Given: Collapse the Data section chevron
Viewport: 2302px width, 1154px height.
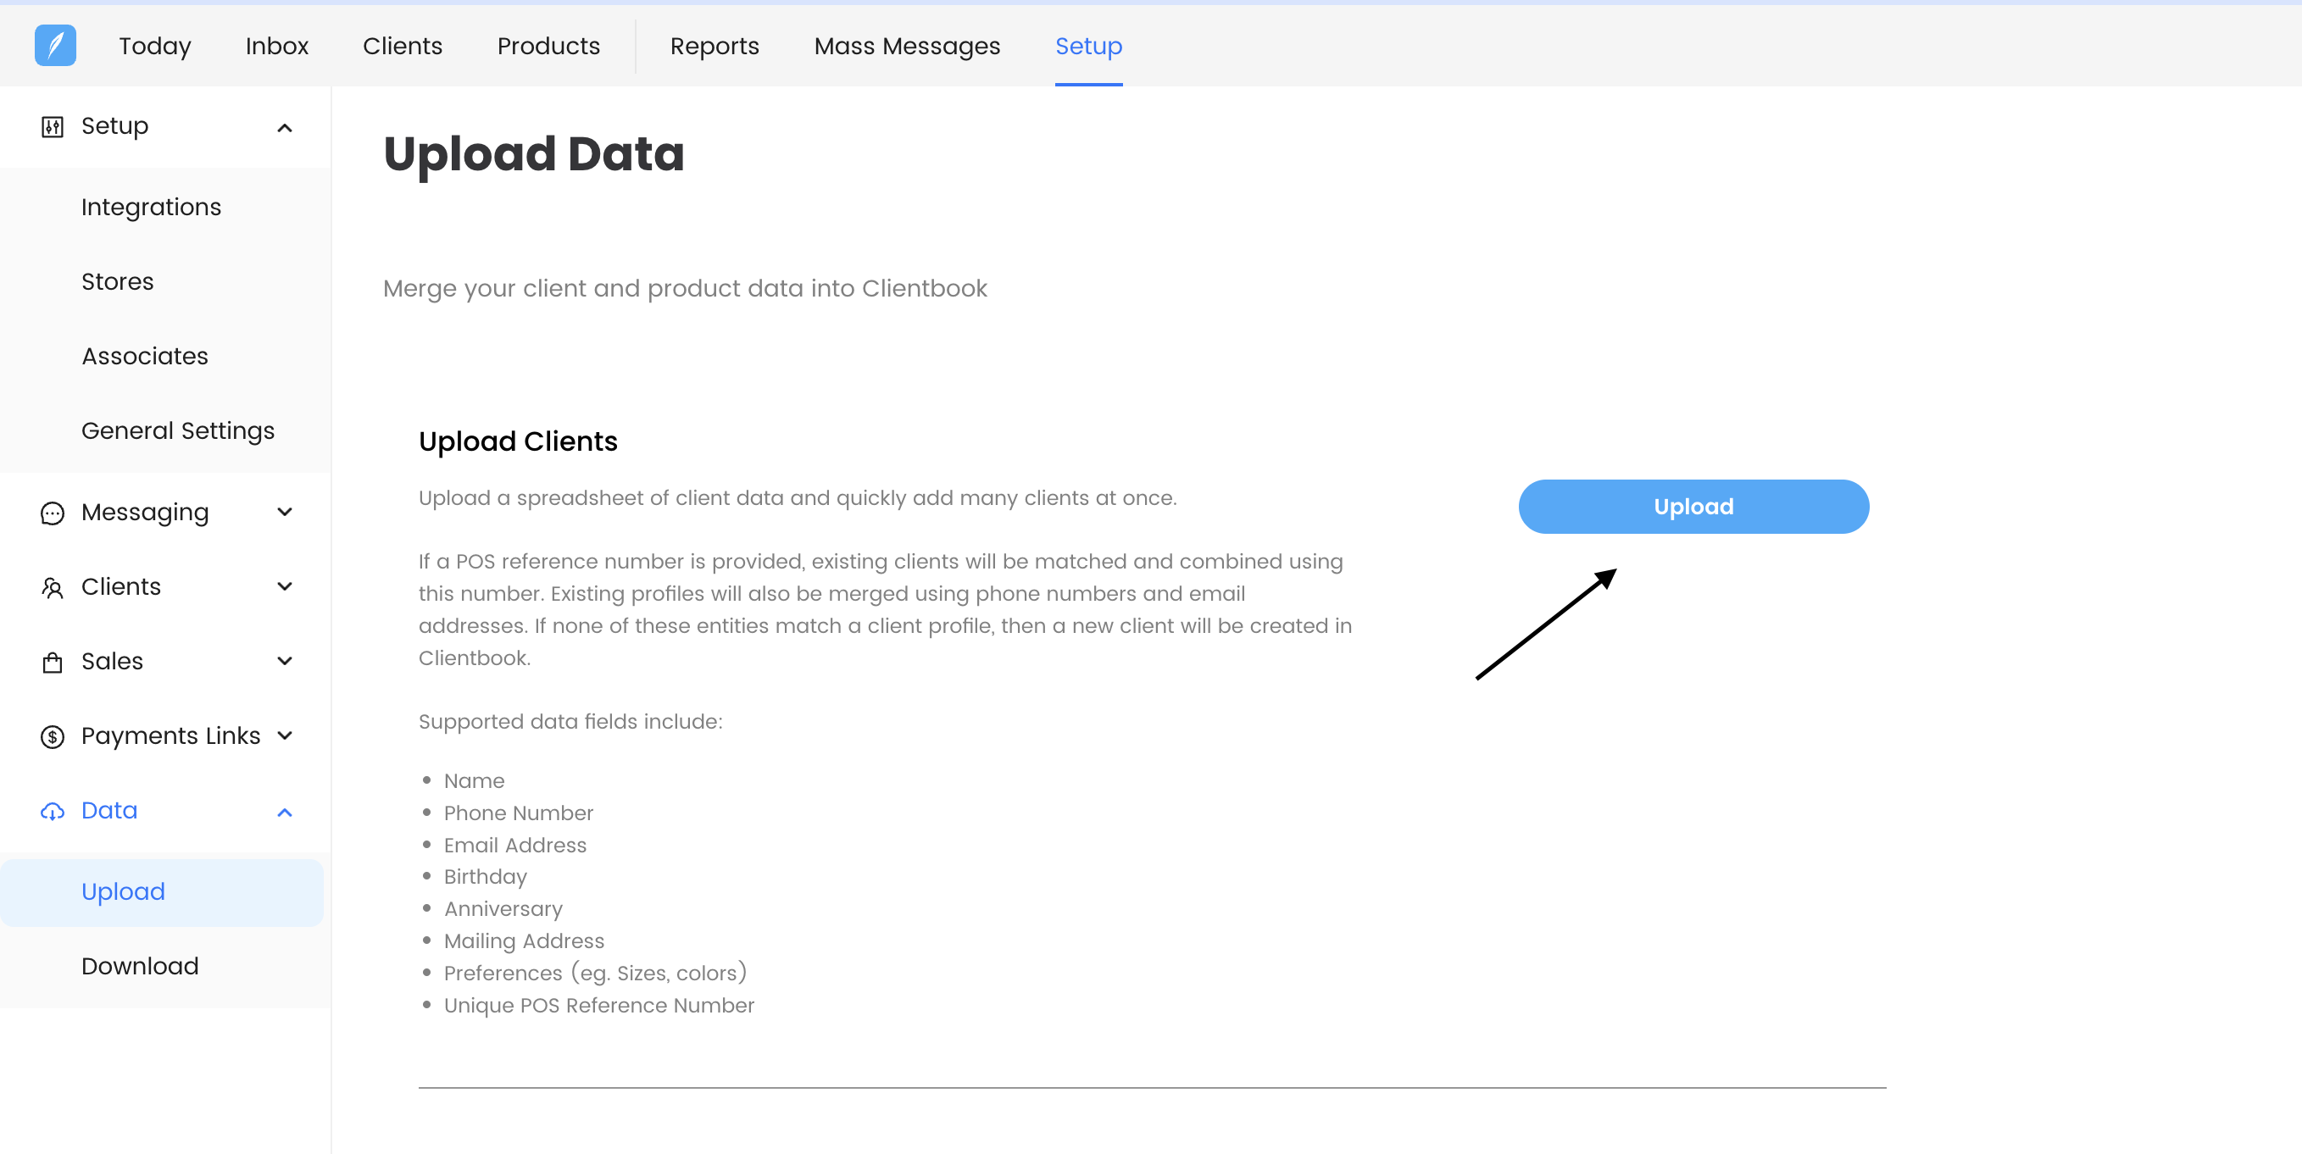Looking at the screenshot, I should 285,812.
